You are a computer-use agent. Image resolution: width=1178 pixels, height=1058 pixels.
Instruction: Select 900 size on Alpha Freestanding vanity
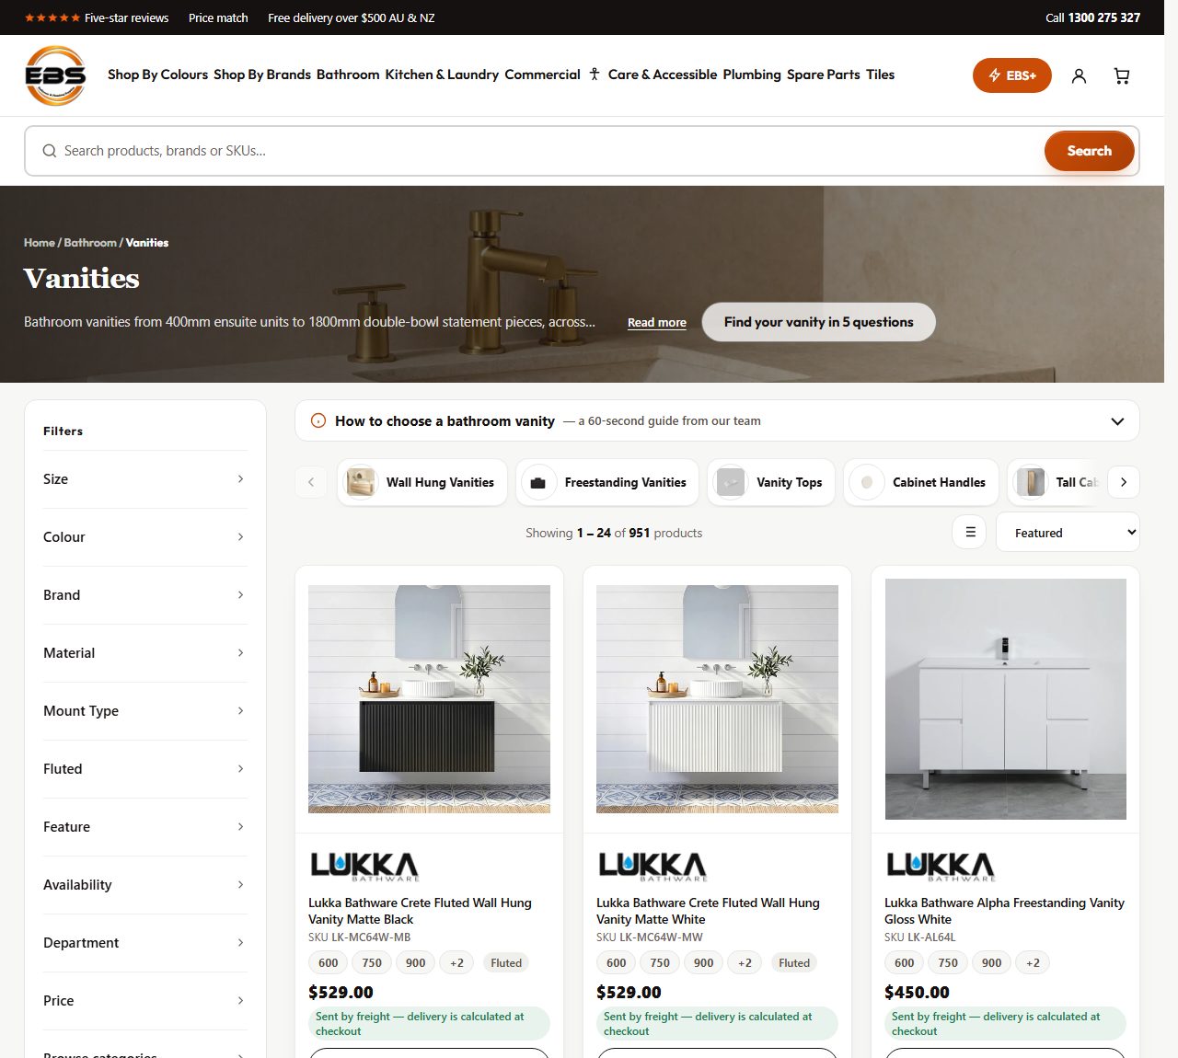991,963
